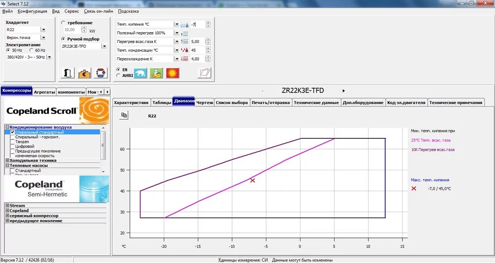The image size is (495, 263).
Task: Open the refrigeration circuit diagram icon
Action: 100,73
